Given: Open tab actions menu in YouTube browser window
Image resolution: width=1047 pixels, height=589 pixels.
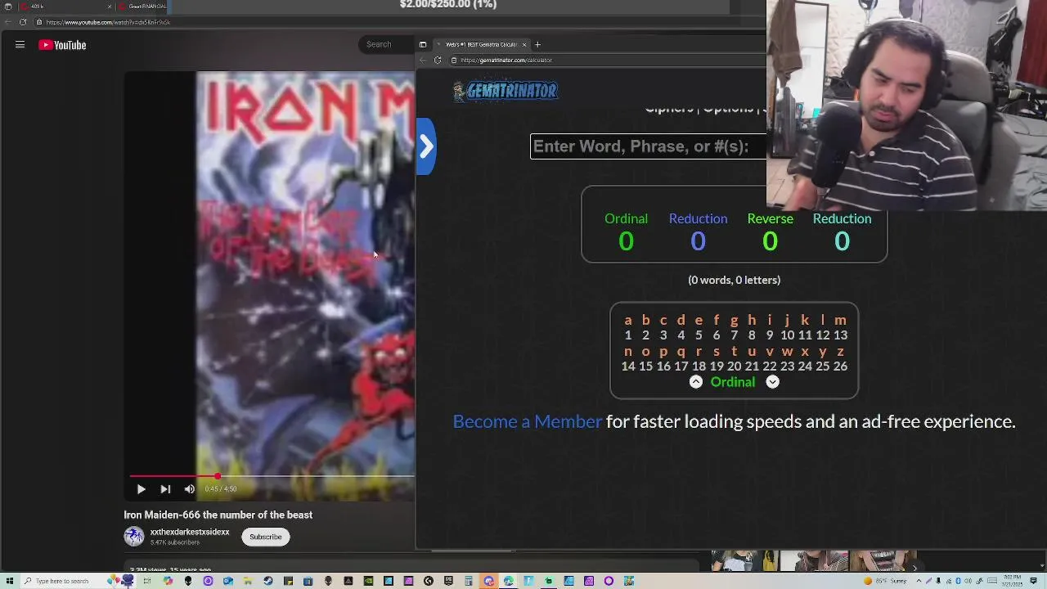Looking at the screenshot, I should 8,7.
